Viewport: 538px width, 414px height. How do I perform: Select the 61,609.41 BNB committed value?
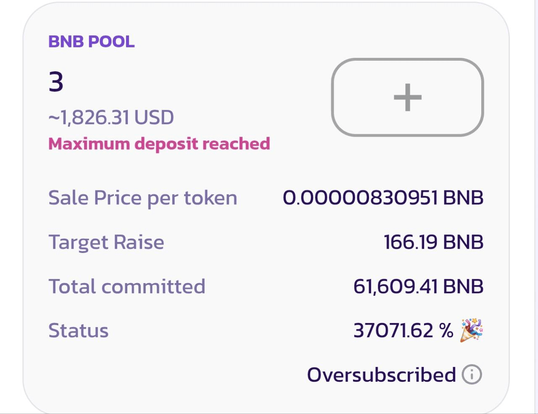click(418, 286)
